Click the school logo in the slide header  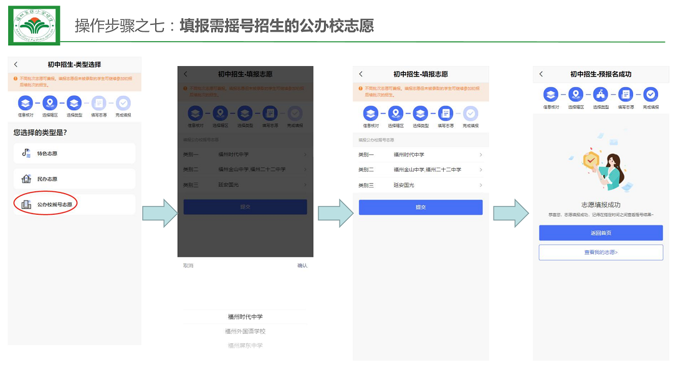pos(34,26)
